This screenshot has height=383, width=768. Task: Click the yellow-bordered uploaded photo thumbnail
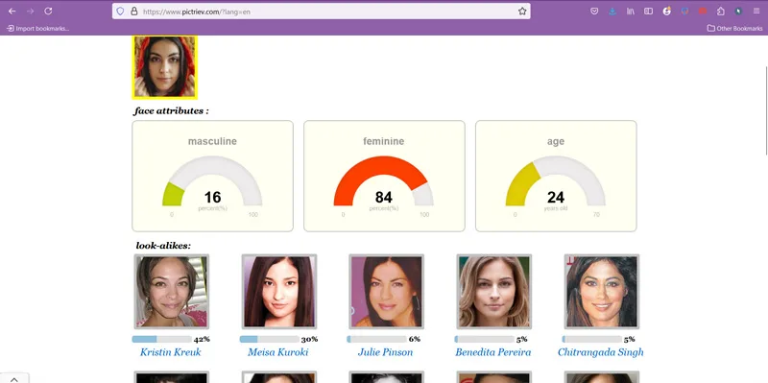[x=164, y=66]
